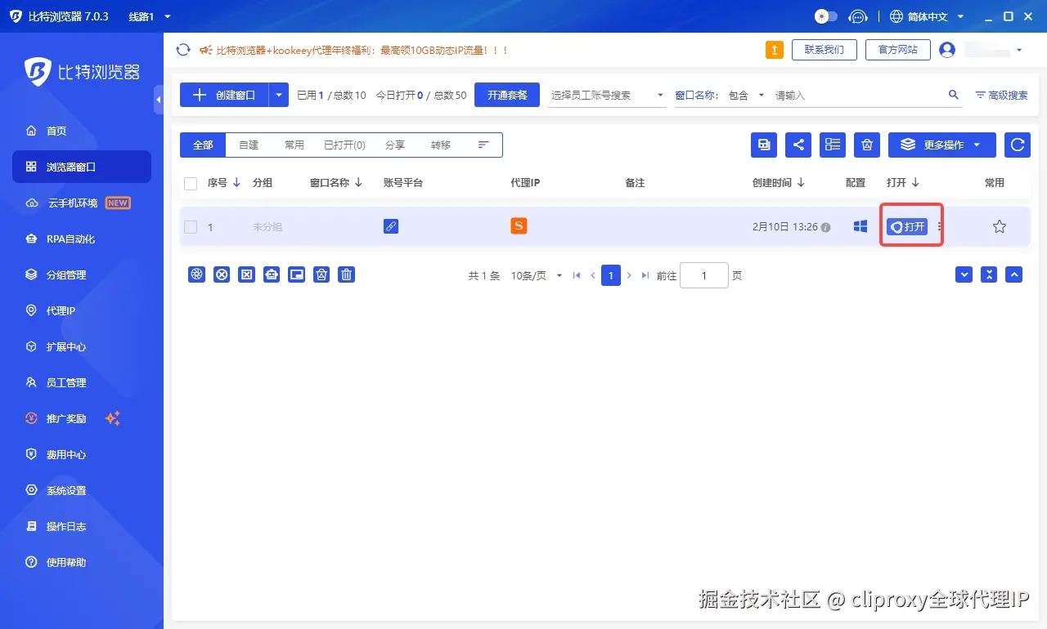Open 官方网站 link button
Screen dimensions: 1047x629
[x=897, y=50]
